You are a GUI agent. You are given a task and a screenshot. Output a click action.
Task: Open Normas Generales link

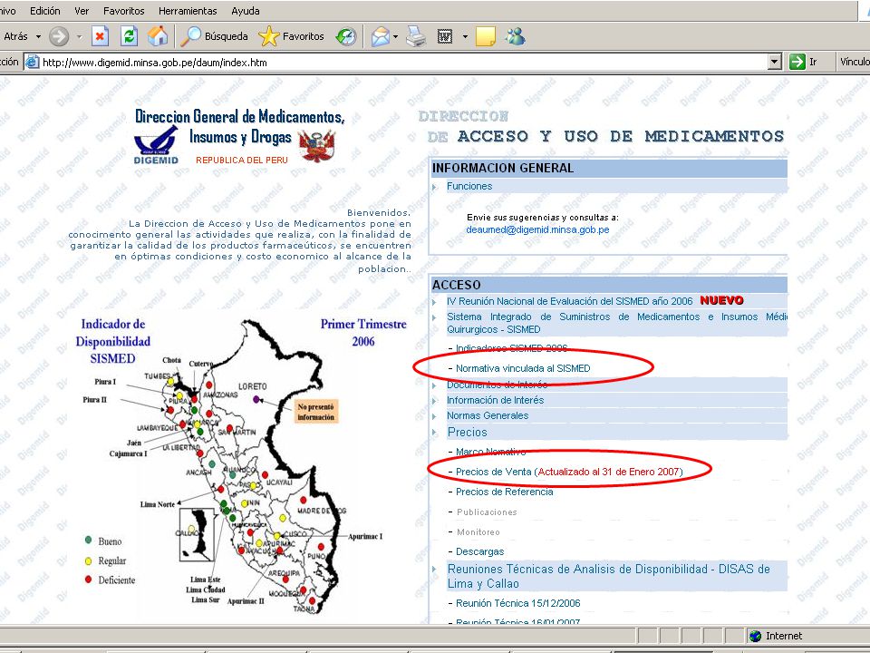pyautogui.click(x=488, y=415)
